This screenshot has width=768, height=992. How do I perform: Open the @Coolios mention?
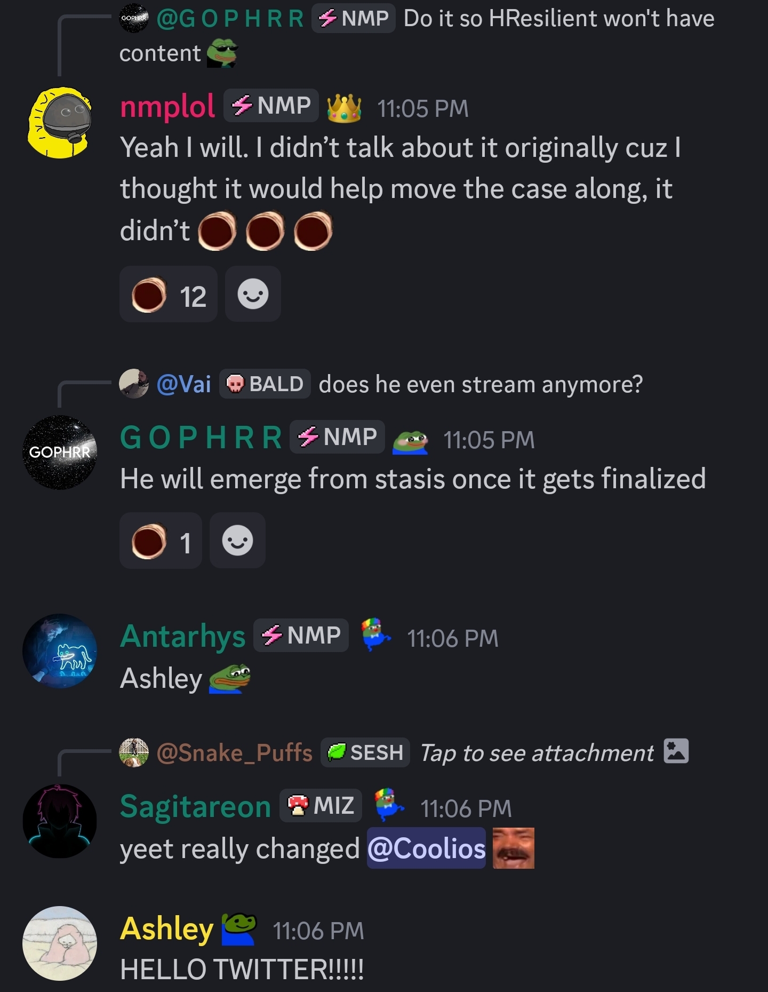coord(426,848)
